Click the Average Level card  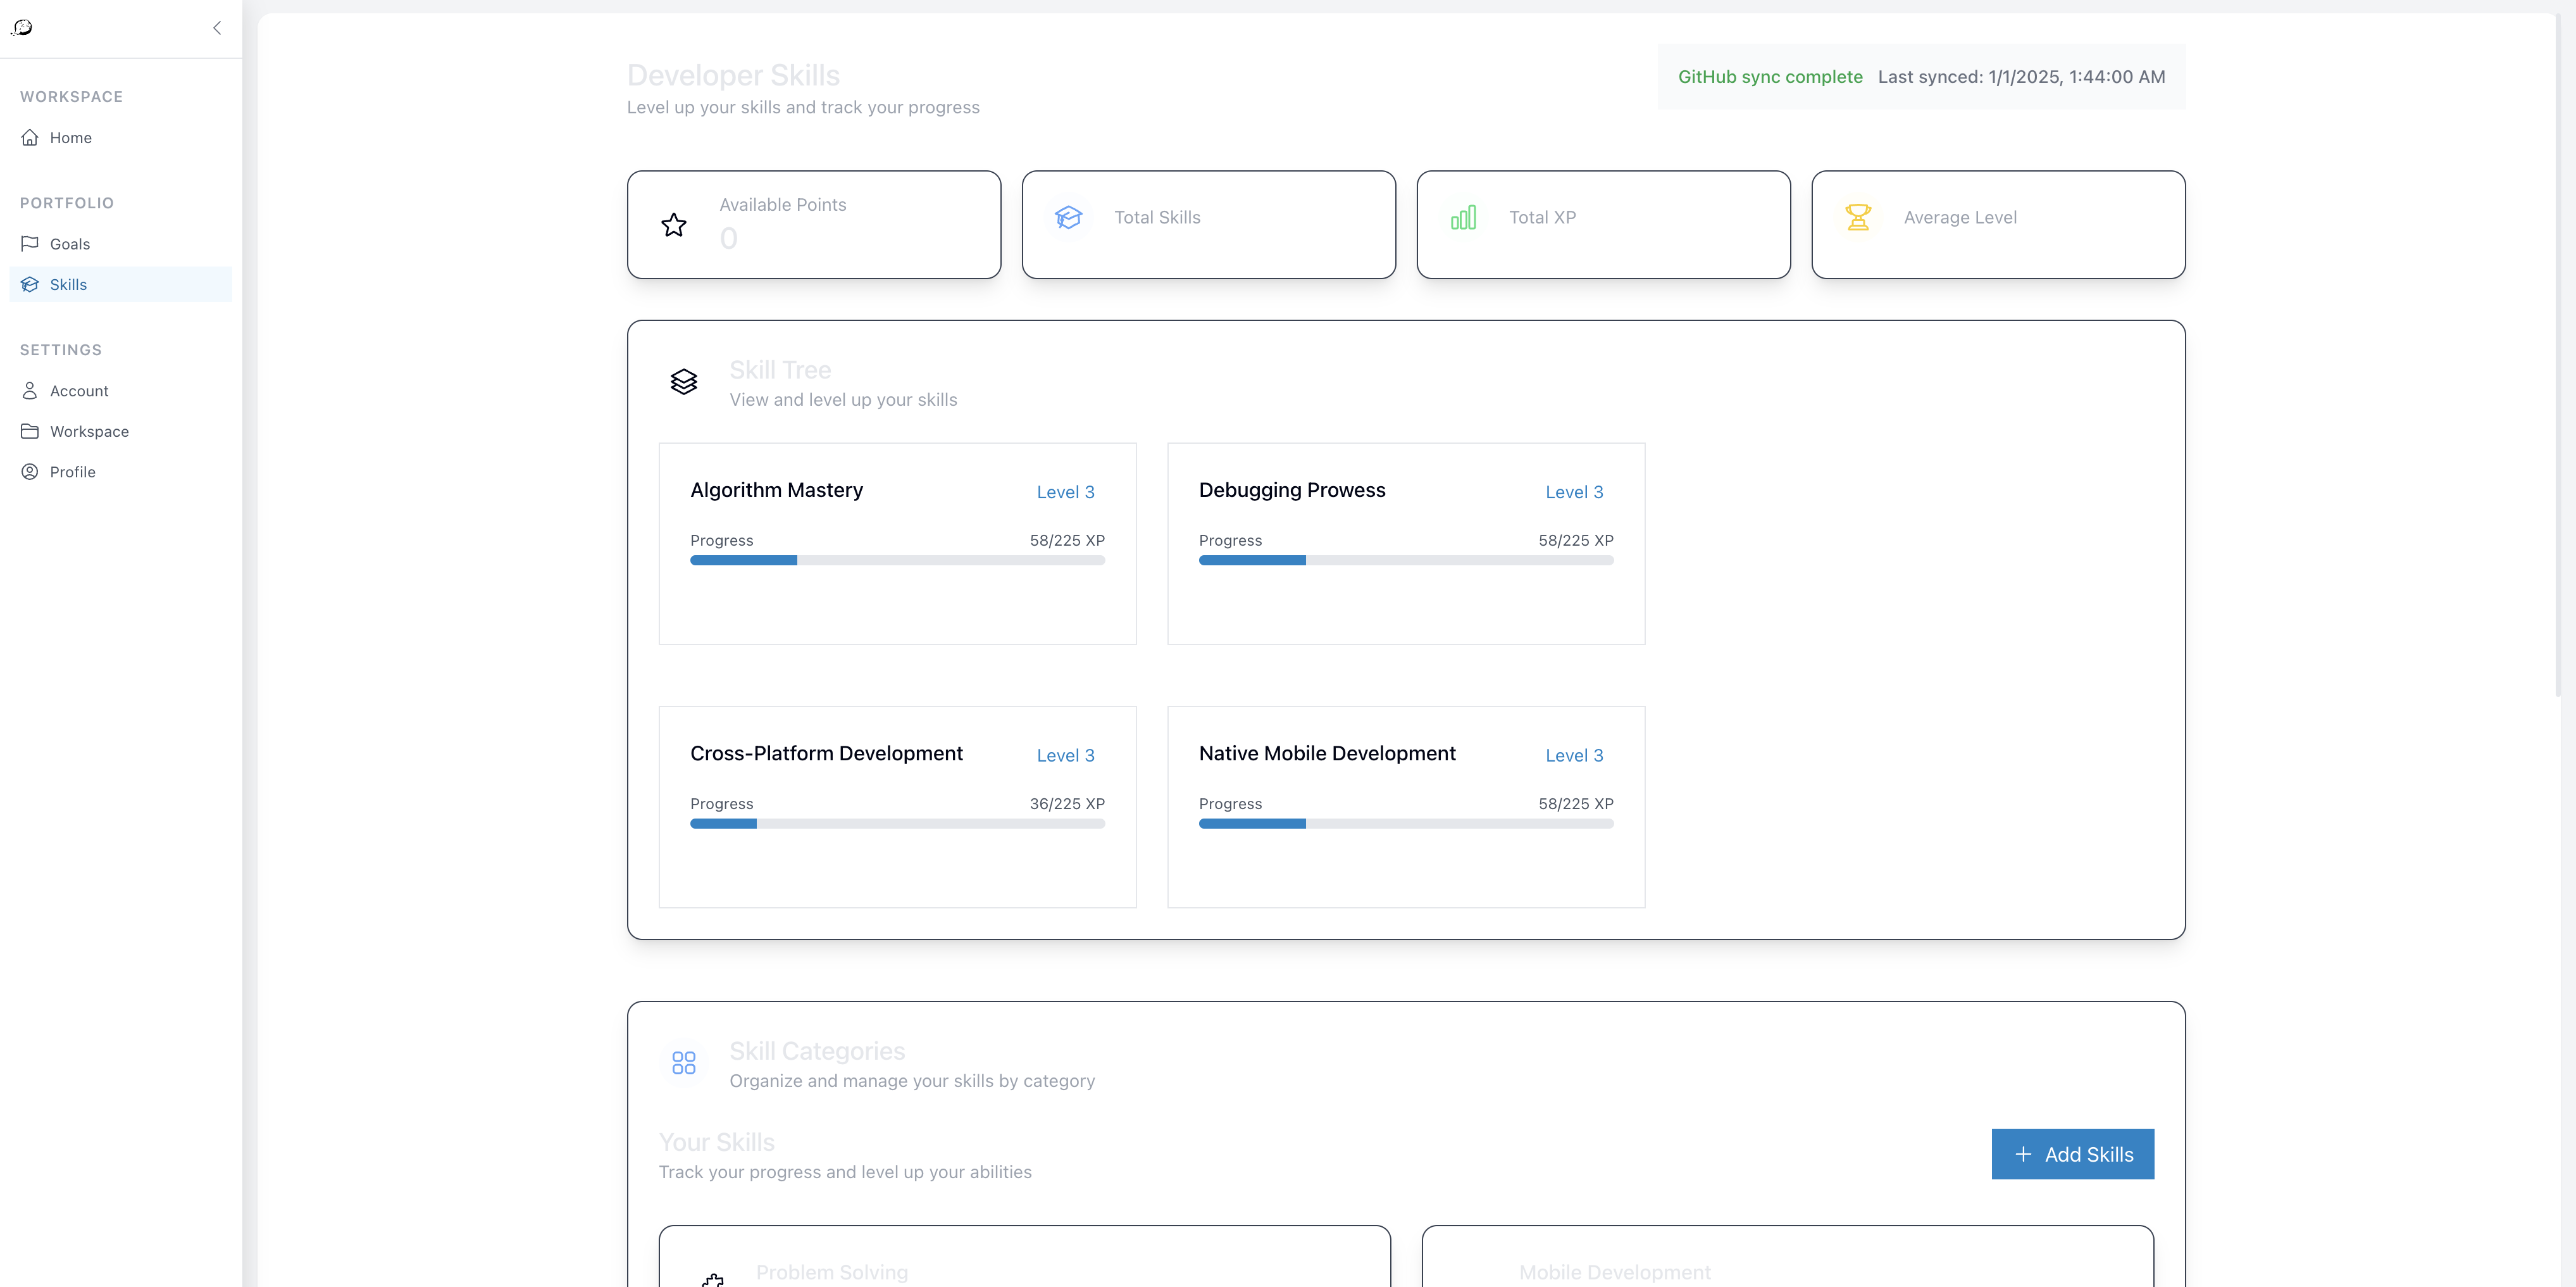1998,224
